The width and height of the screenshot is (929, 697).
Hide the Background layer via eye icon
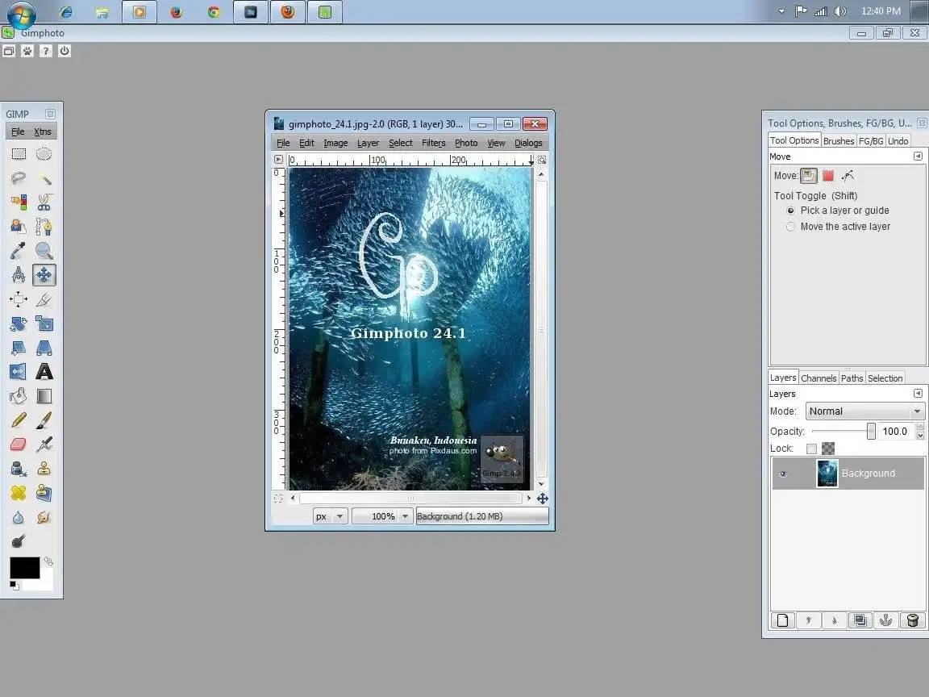(x=782, y=474)
